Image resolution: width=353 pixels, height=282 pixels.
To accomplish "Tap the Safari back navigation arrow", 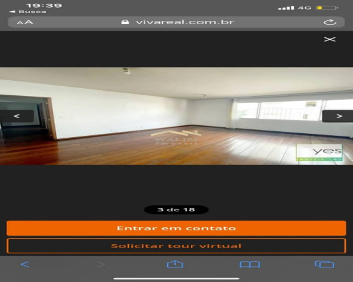I will coord(25,264).
